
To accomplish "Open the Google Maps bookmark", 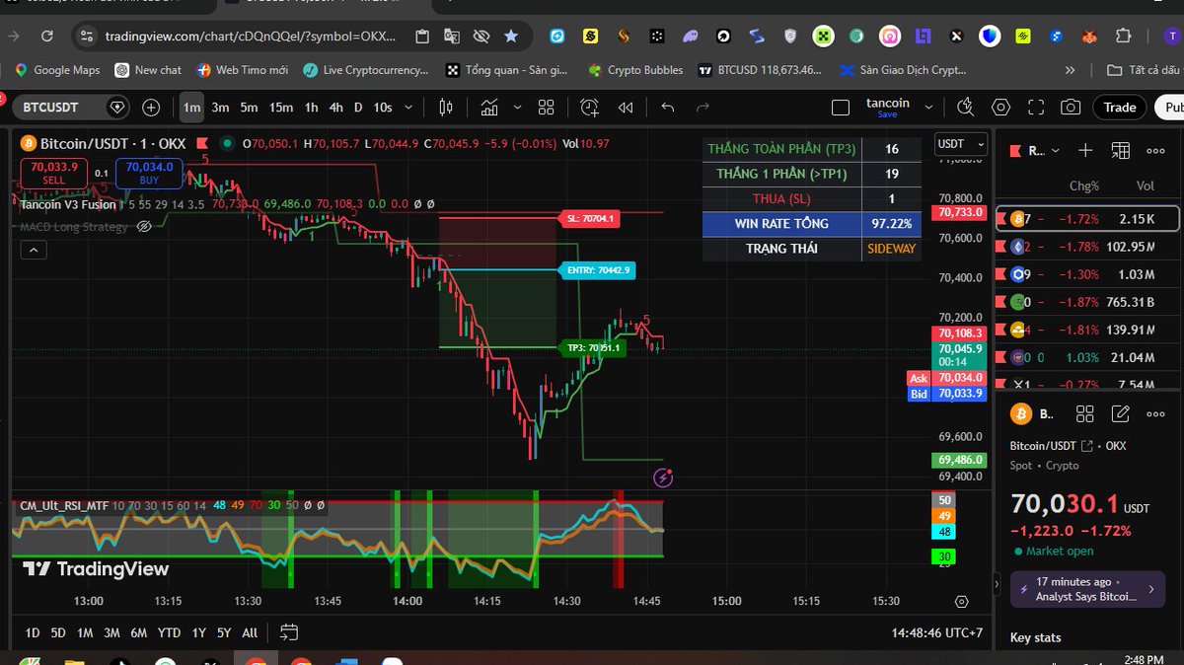I will [x=58, y=70].
